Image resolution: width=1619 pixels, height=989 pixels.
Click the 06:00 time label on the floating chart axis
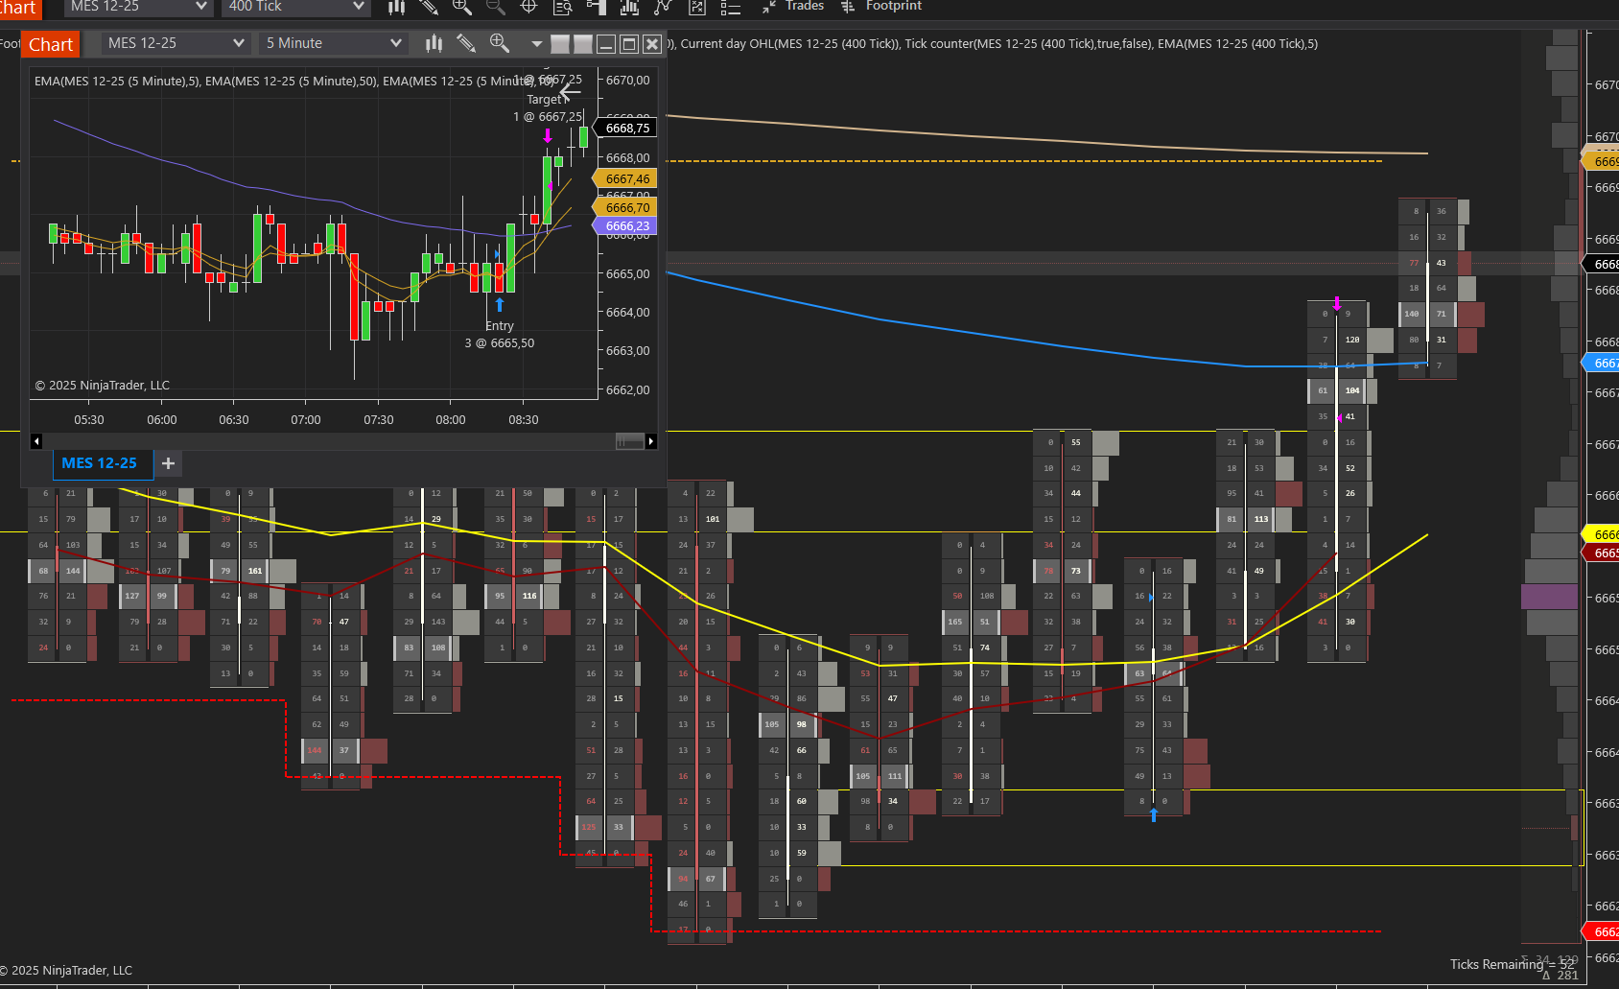pyautogui.click(x=162, y=420)
